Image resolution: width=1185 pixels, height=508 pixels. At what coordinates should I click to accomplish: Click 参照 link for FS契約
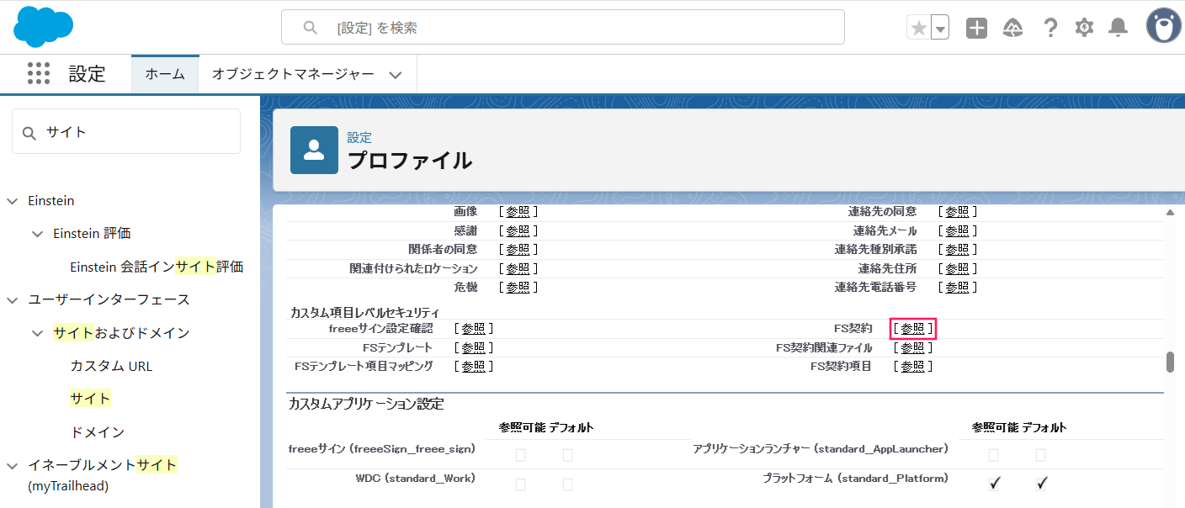913,328
